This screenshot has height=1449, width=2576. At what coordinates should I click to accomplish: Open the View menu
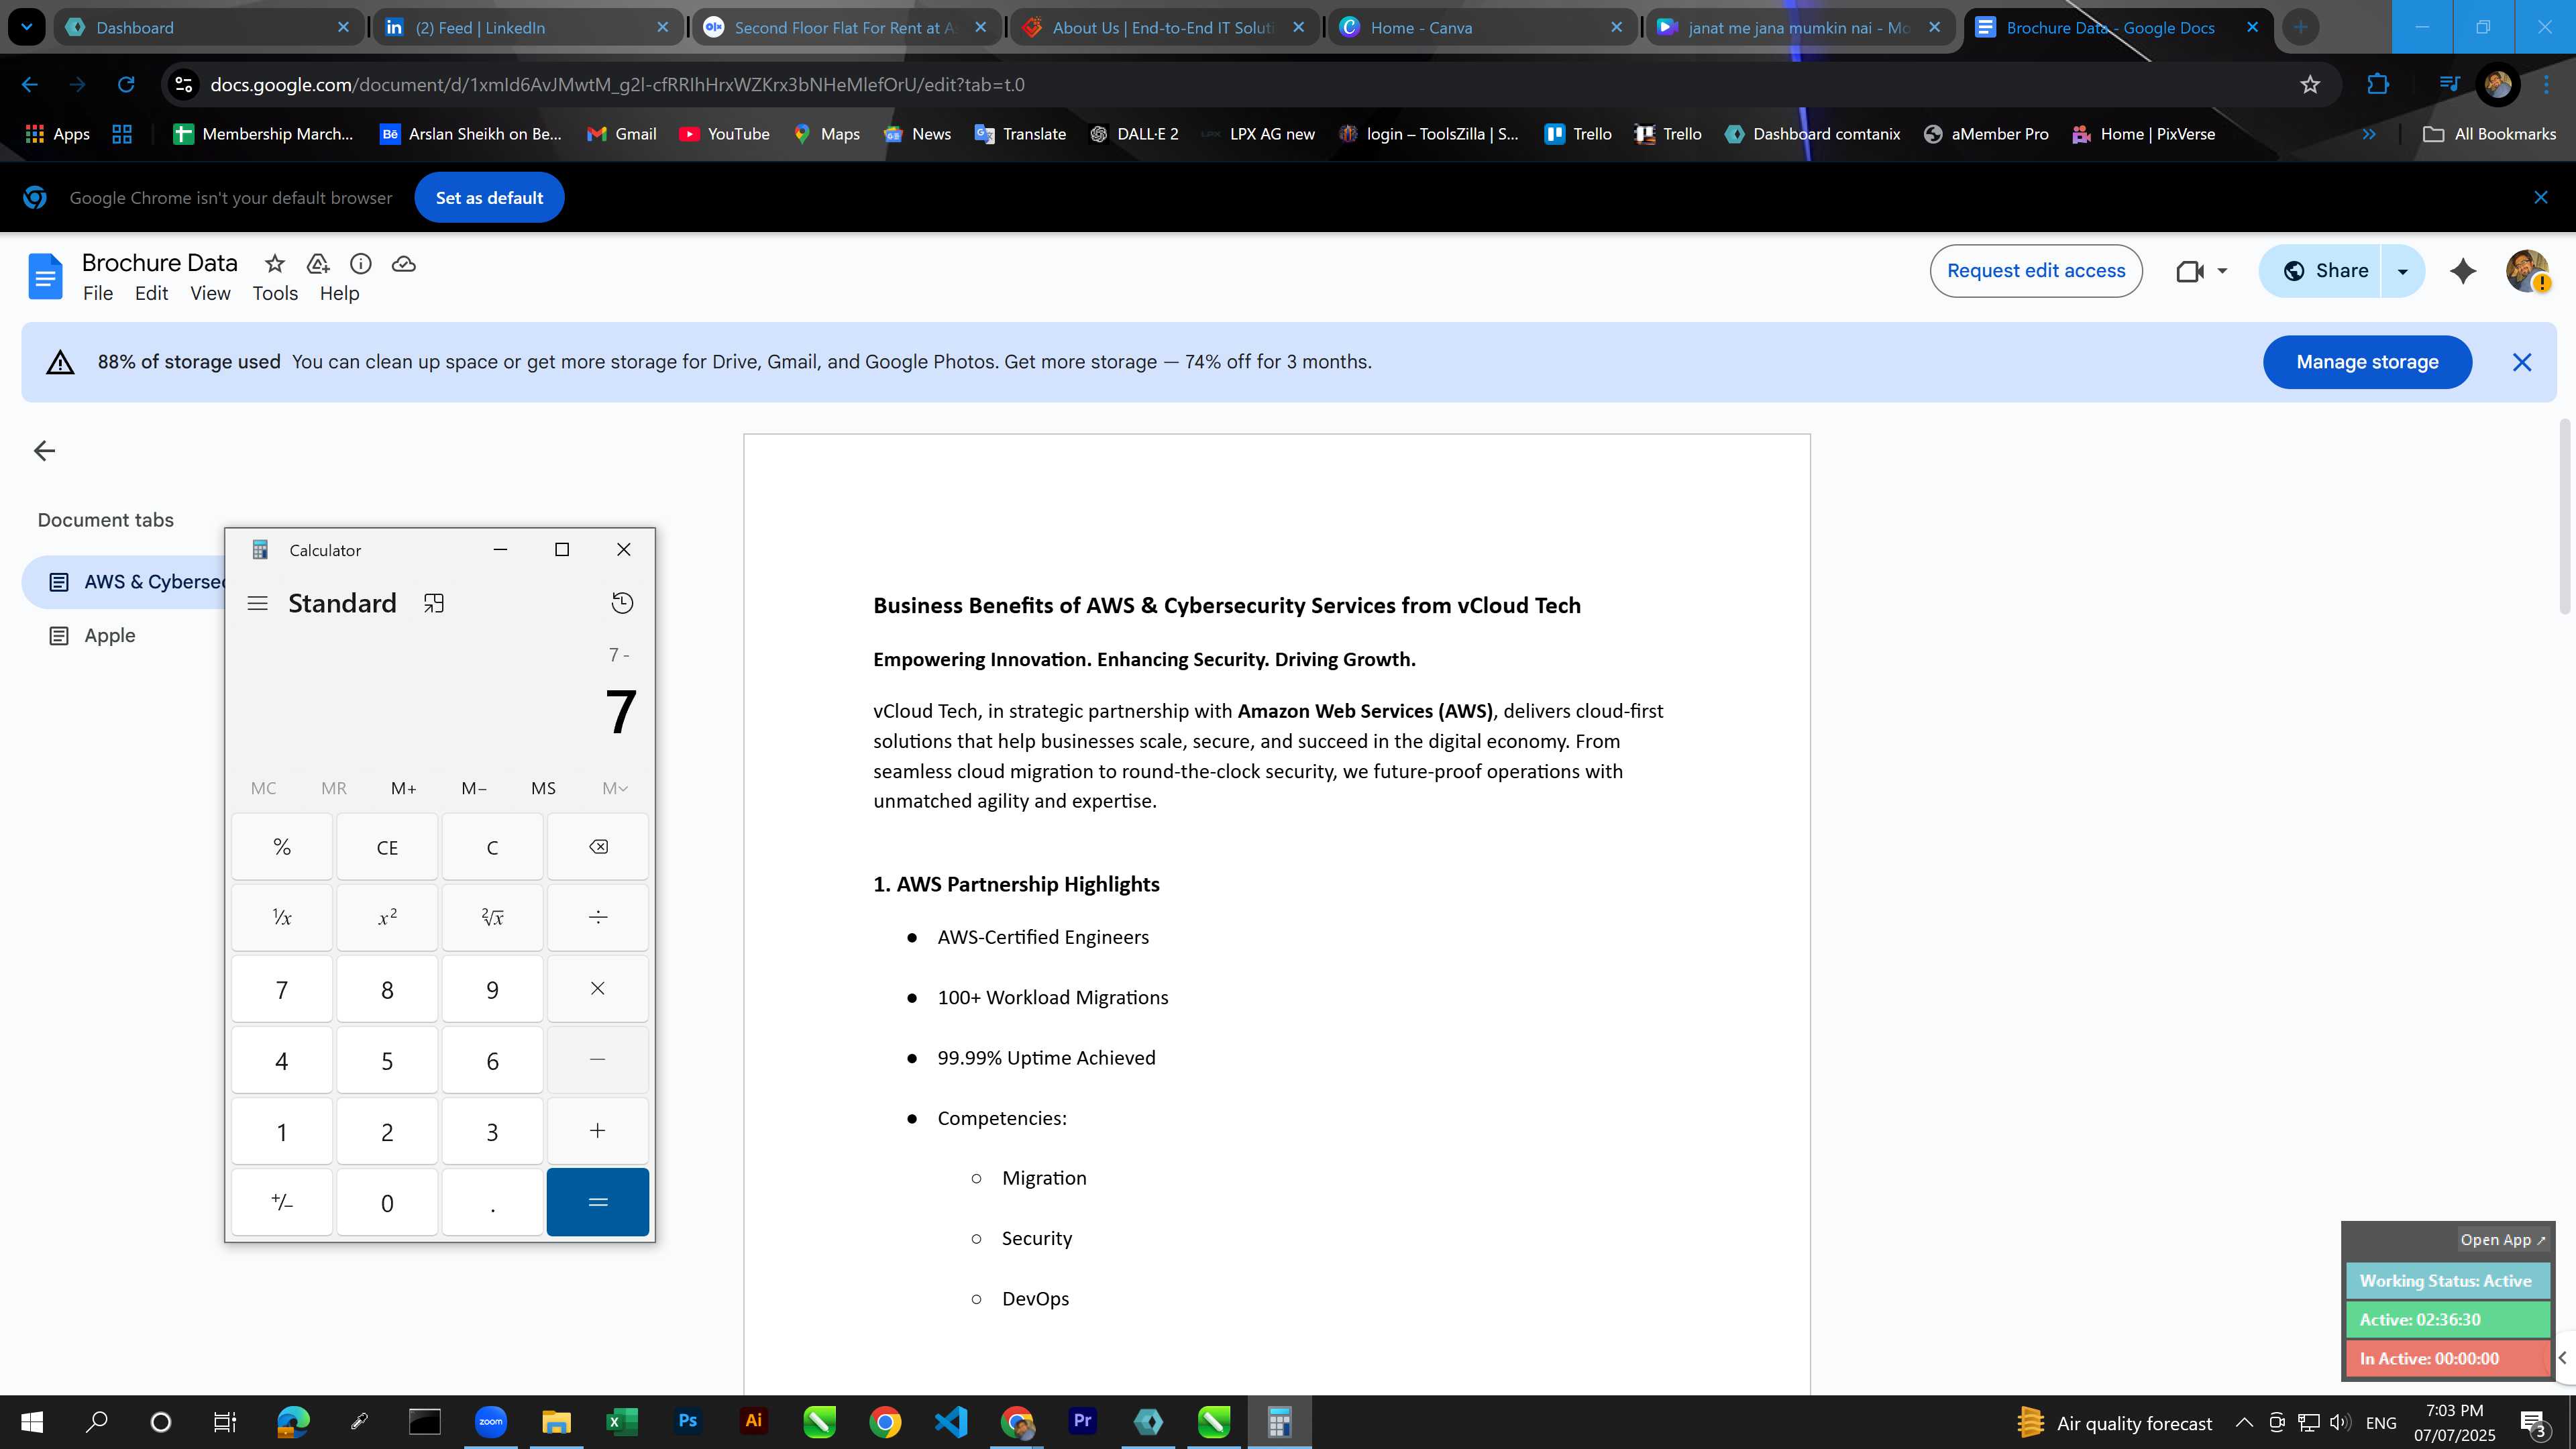(210, 293)
